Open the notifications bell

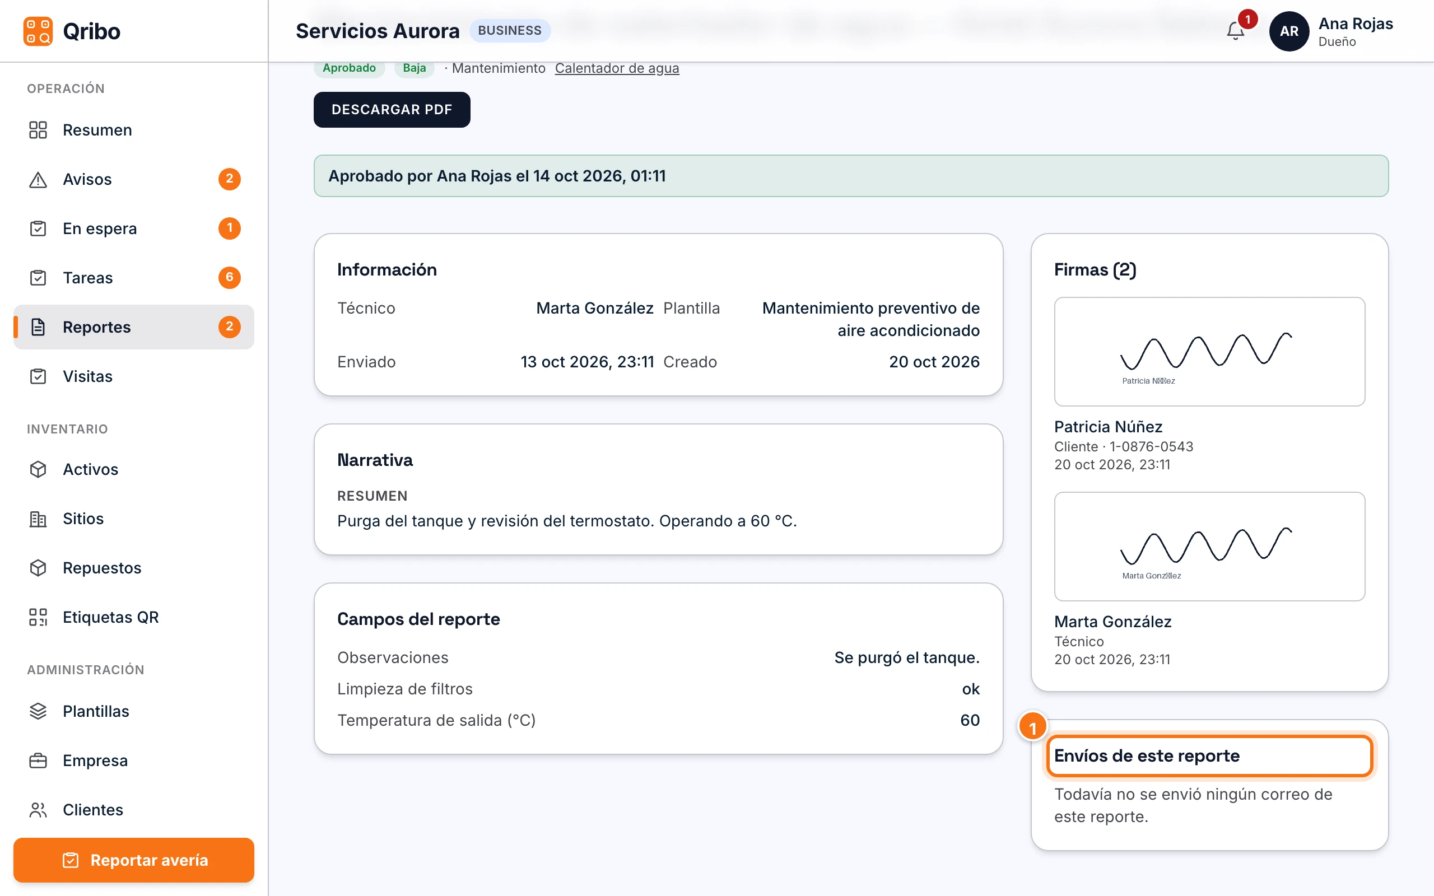(x=1235, y=31)
